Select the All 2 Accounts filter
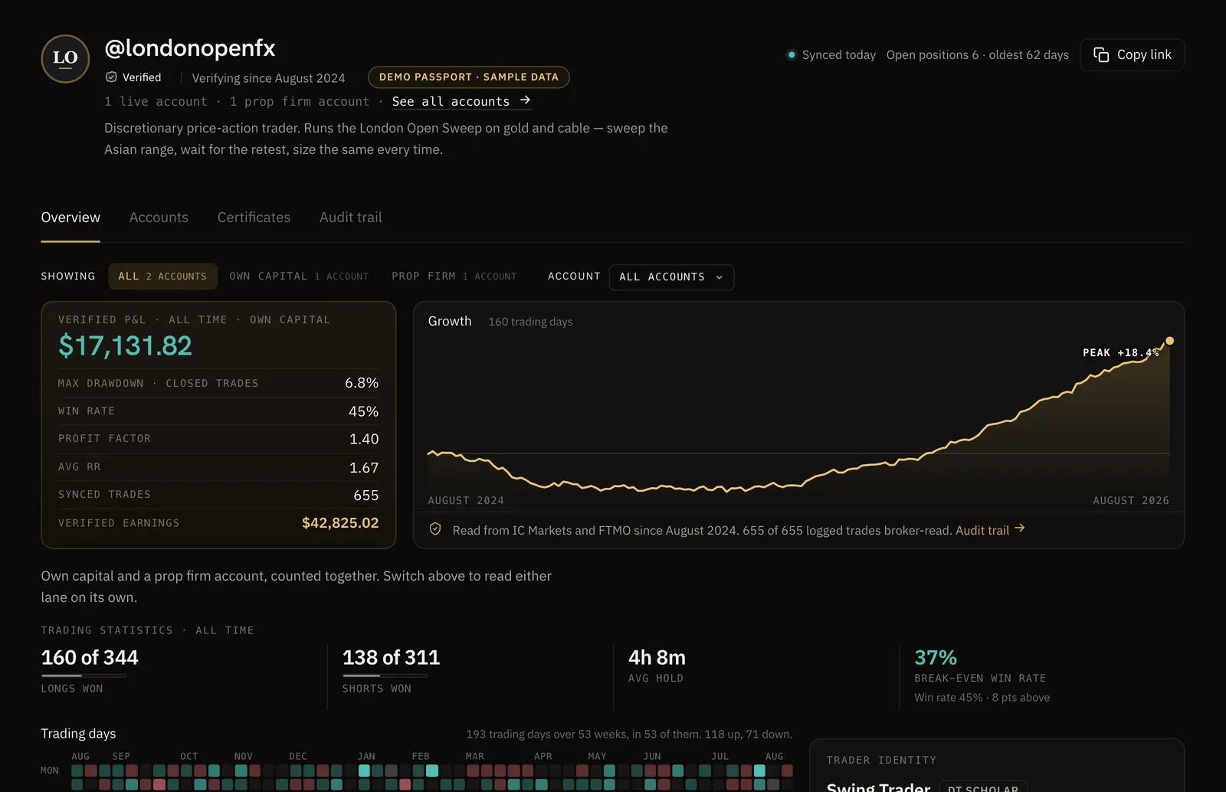Image resolution: width=1226 pixels, height=792 pixels. pyautogui.click(x=162, y=277)
